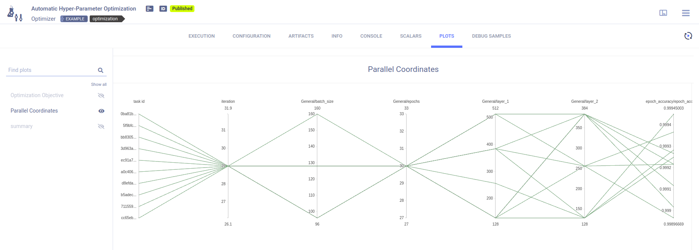Click the search icon in the Find plots field
Screen dimensions: 699x250
[101, 70]
